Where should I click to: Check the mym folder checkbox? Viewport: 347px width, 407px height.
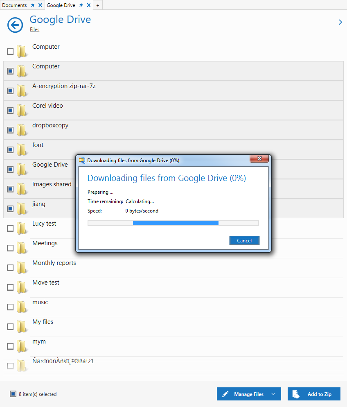coord(10,346)
